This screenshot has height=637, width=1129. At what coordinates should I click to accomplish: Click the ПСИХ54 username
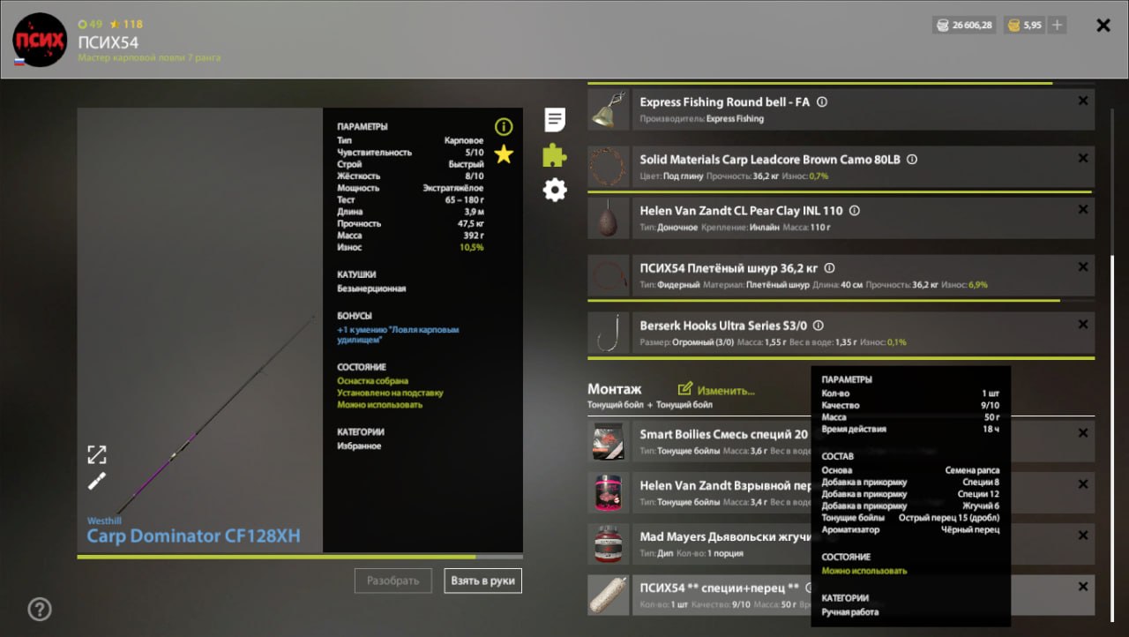point(108,41)
